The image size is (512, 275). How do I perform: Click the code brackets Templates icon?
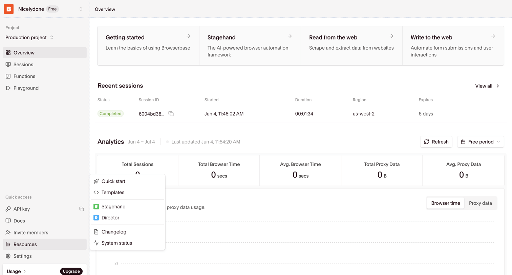(96, 193)
